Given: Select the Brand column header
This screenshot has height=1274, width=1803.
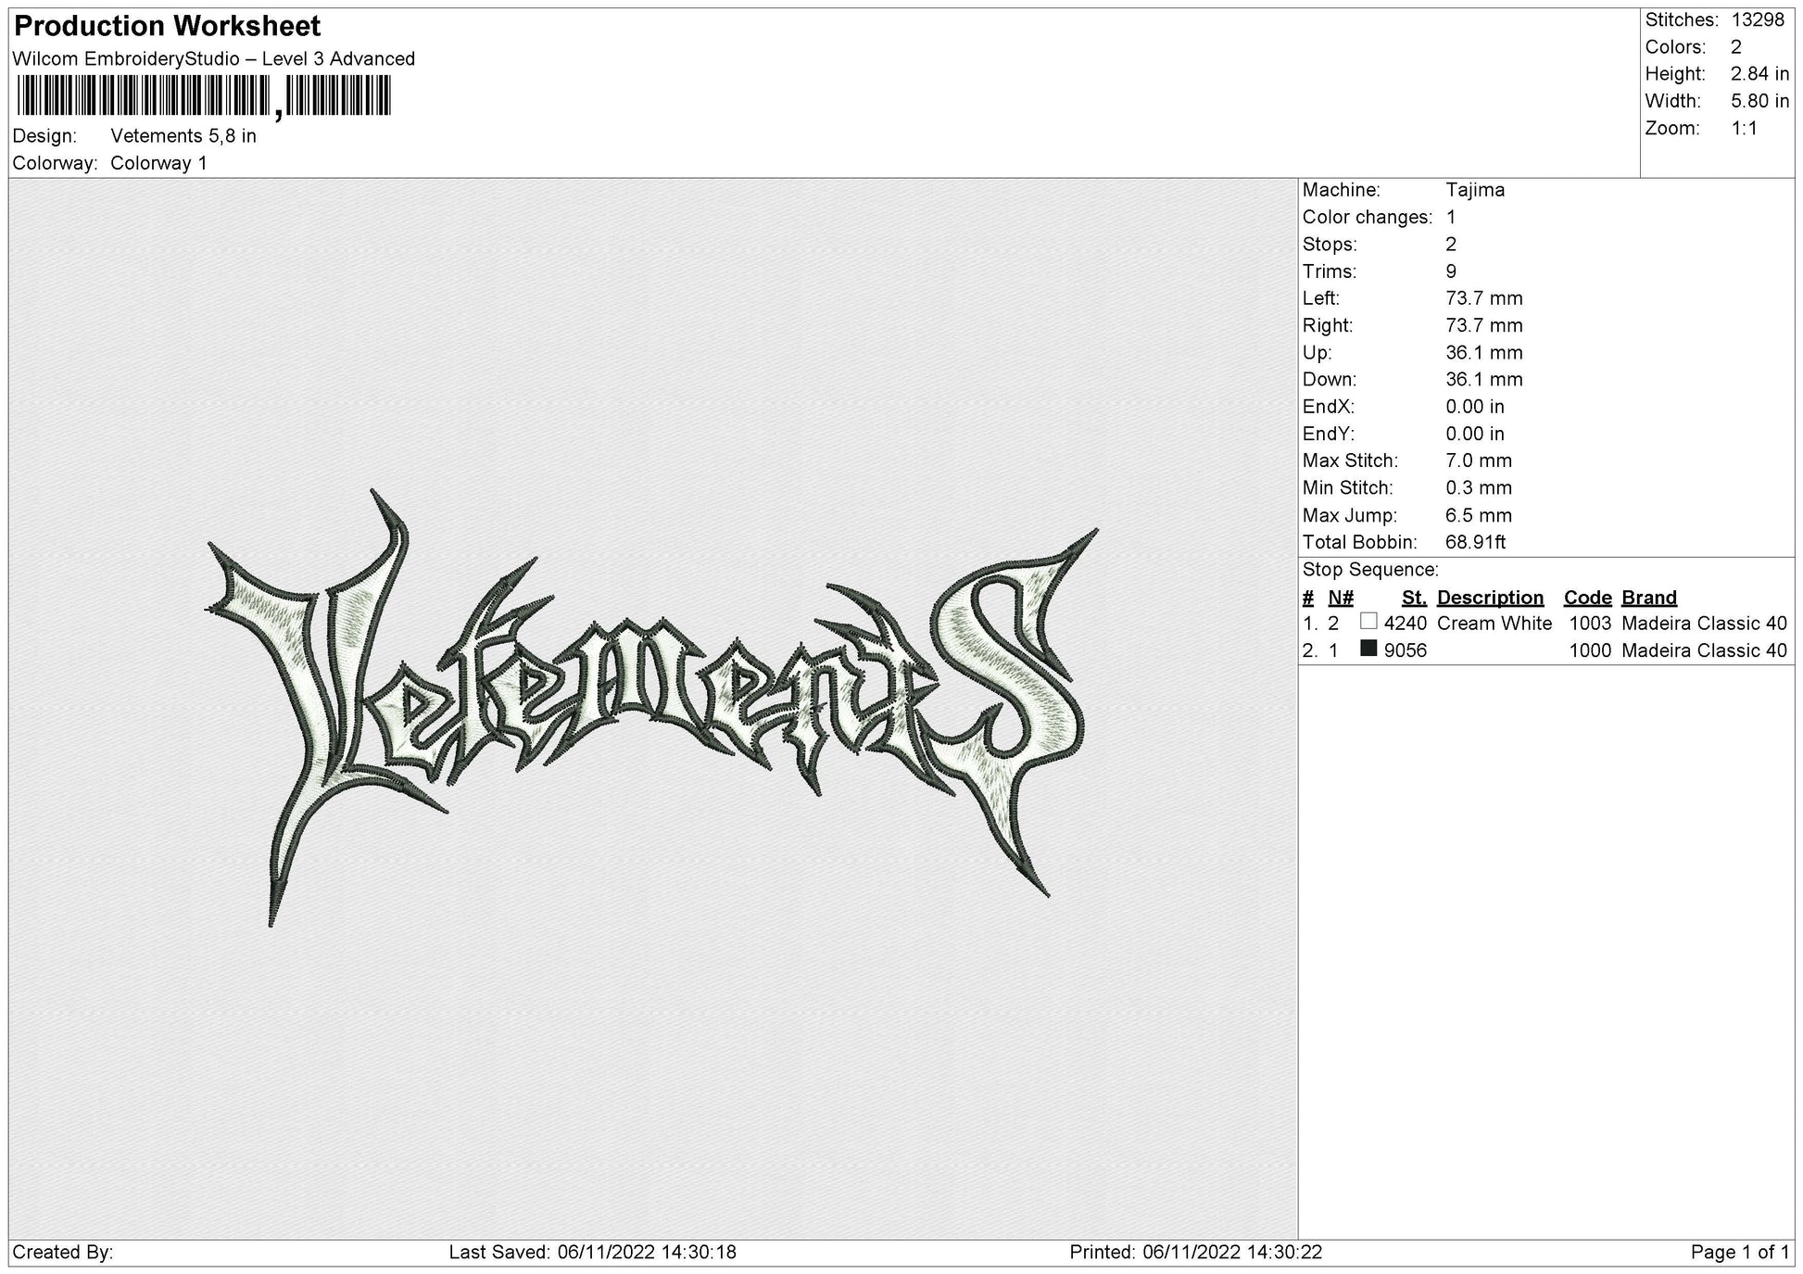Looking at the screenshot, I should click(1649, 598).
